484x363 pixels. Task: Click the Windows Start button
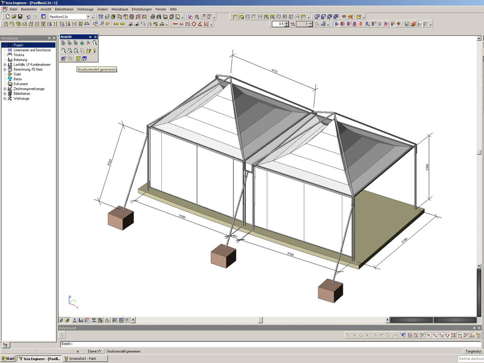8,358
